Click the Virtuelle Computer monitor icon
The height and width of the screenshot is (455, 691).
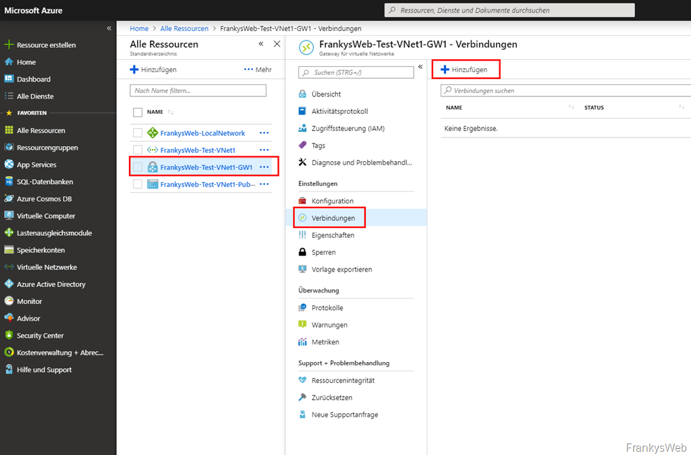coord(9,216)
